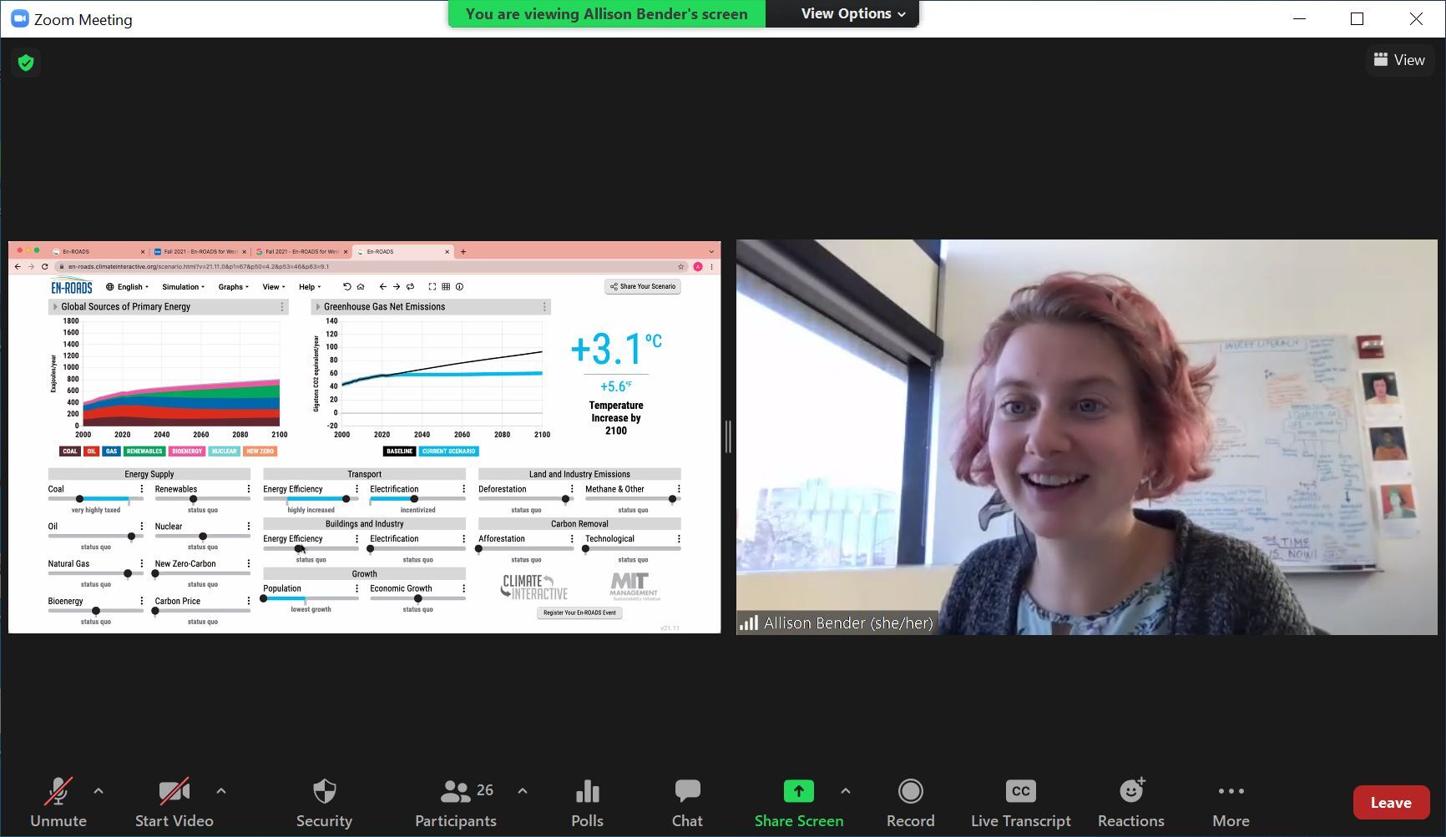This screenshot has width=1446, height=837.
Task: Unmute the microphone
Action: tap(58, 792)
